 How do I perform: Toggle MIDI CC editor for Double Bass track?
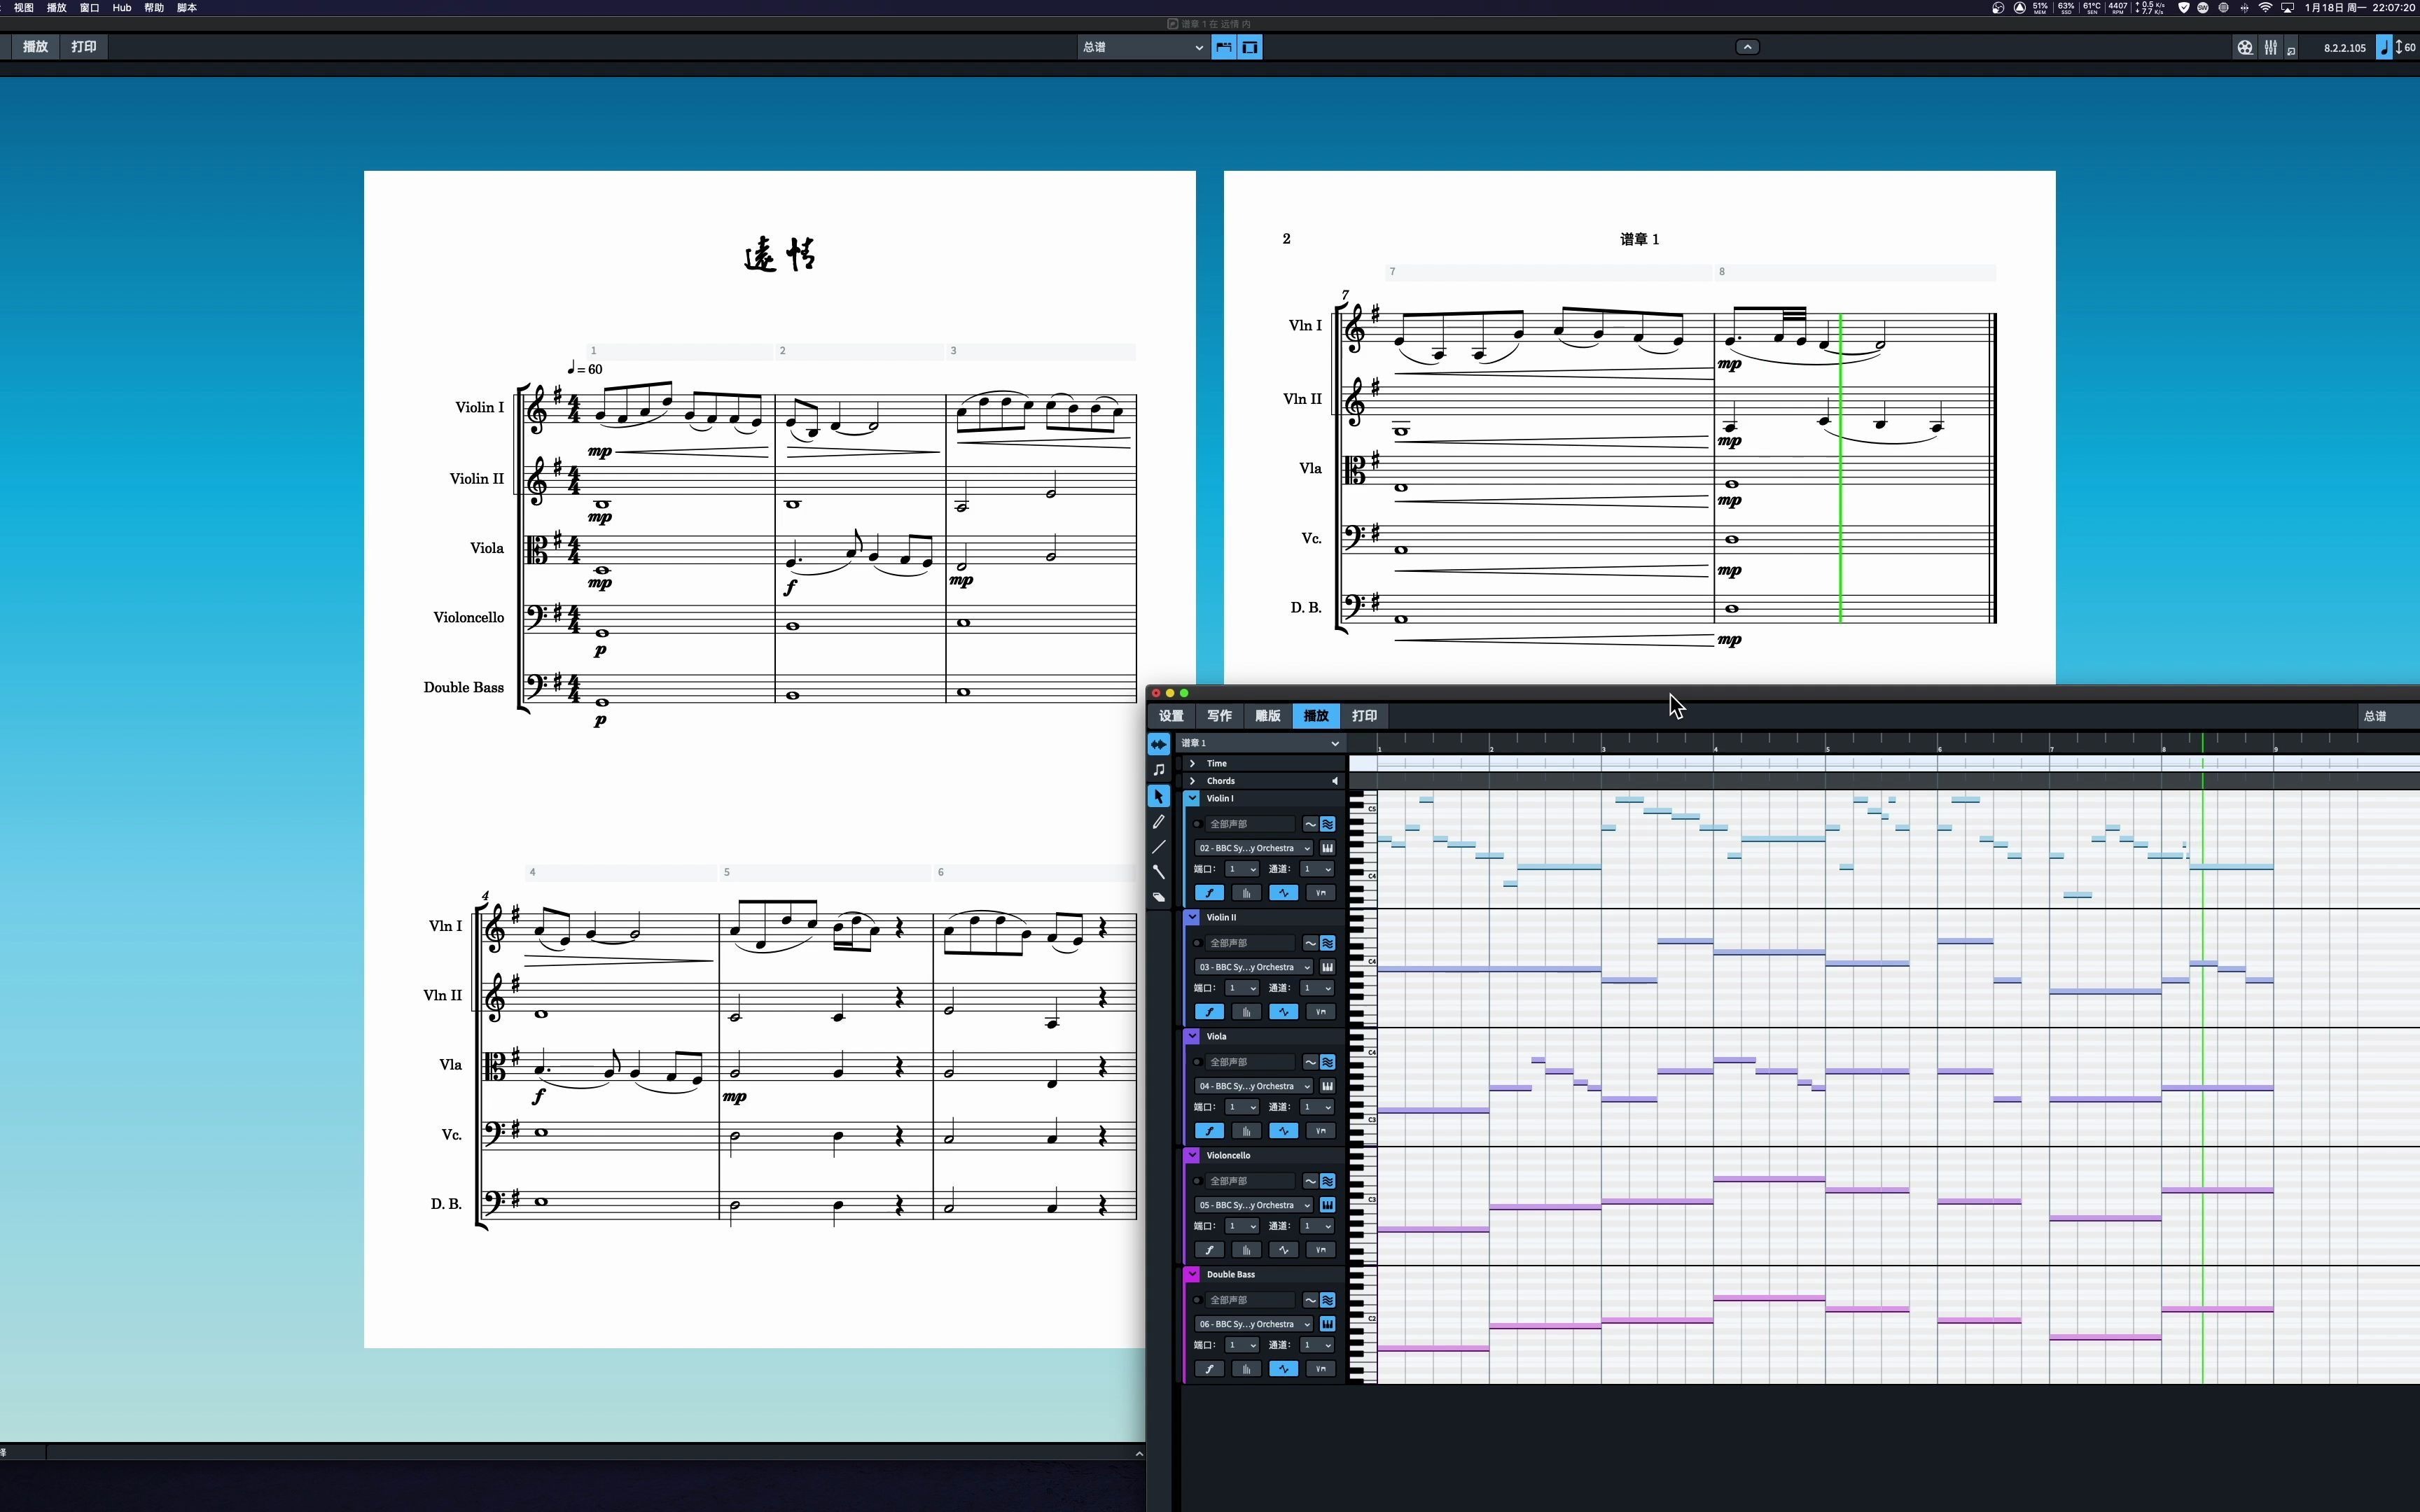coord(1283,1369)
